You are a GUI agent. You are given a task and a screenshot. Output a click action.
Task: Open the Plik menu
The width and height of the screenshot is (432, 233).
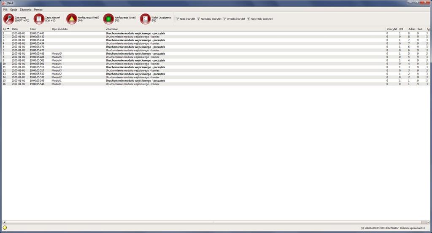click(x=5, y=10)
